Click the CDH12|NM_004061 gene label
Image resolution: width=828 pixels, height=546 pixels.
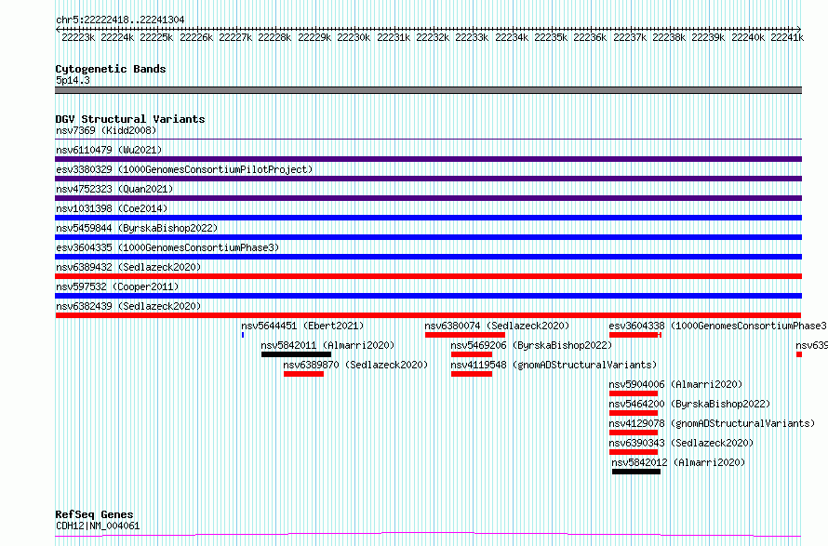(98, 526)
